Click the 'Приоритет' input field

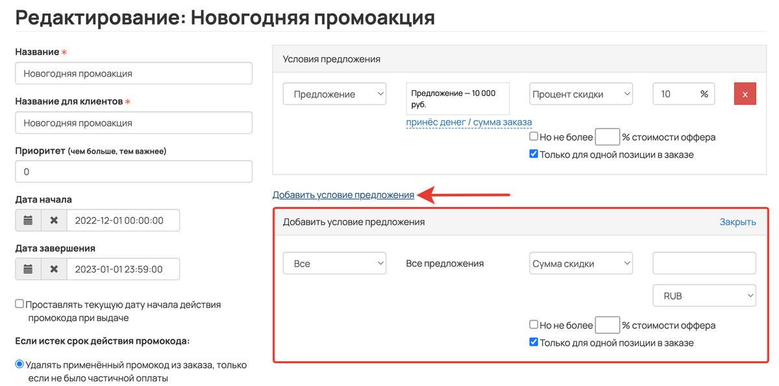click(x=134, y=172)
